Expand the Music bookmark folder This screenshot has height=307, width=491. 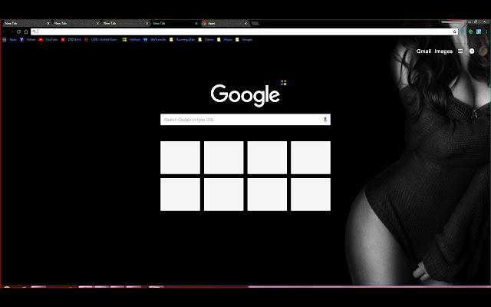tap(225, 39)
